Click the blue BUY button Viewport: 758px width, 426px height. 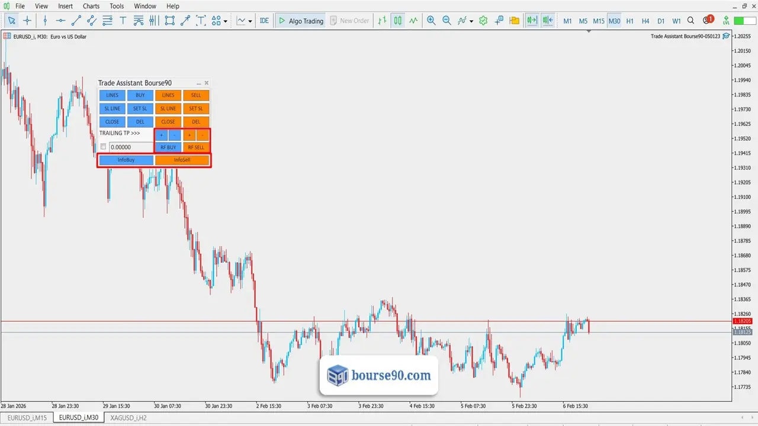pos(140,95)
